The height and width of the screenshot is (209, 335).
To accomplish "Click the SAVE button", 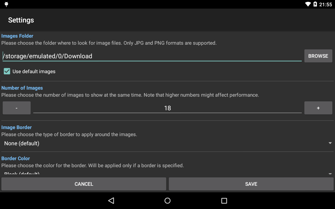I will (251, 184).
